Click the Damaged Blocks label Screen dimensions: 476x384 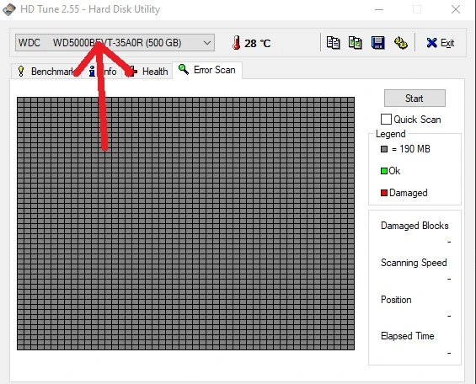coord(414,226)
